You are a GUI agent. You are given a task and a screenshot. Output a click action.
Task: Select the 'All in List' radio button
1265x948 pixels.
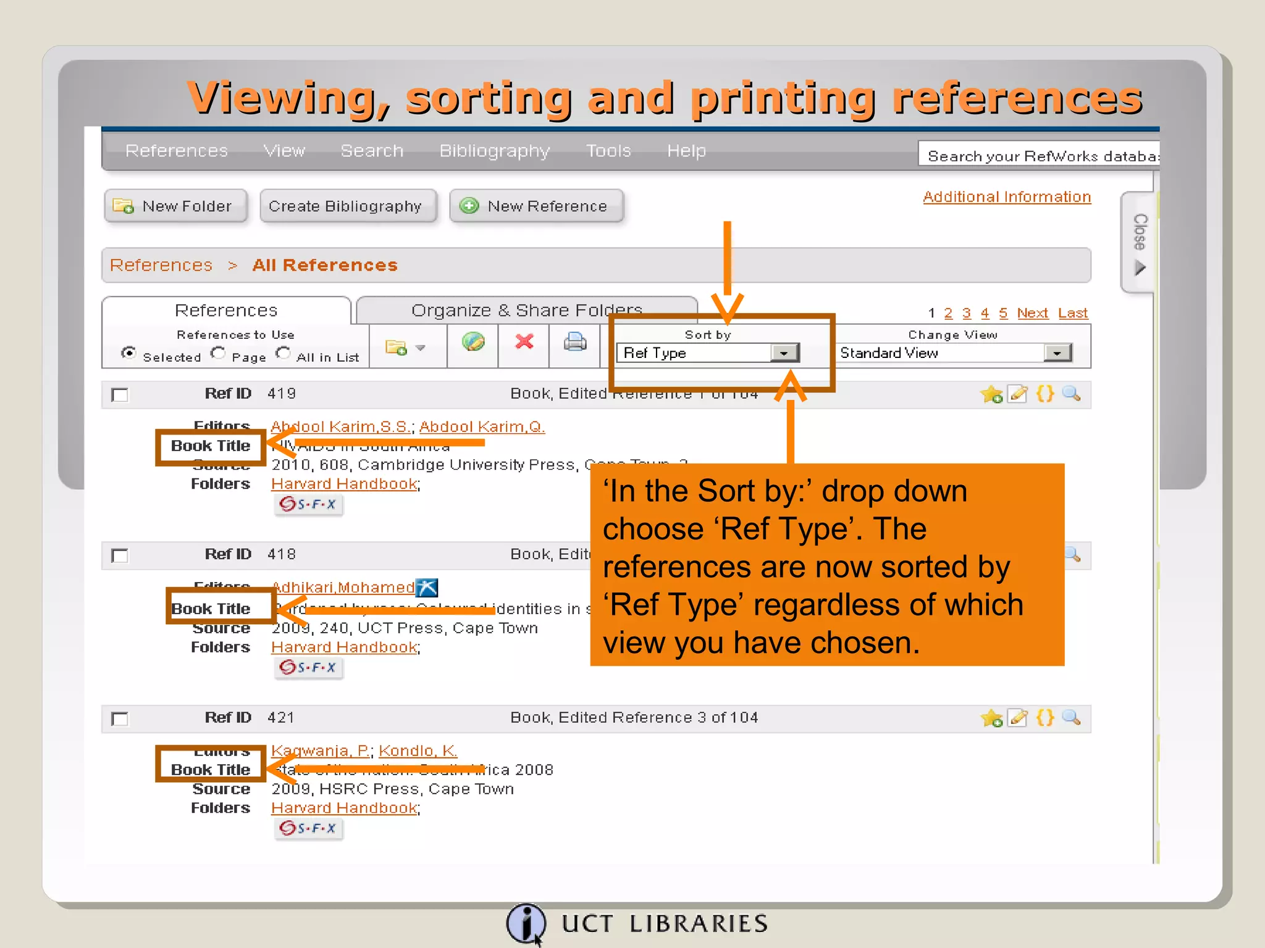click(283, 353)
